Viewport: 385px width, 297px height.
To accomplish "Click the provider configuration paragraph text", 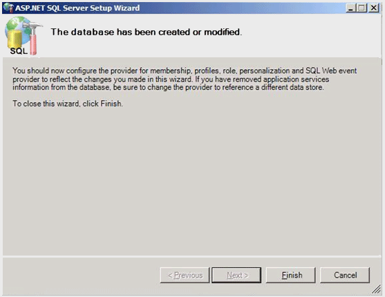I will (x=185, y=79).
